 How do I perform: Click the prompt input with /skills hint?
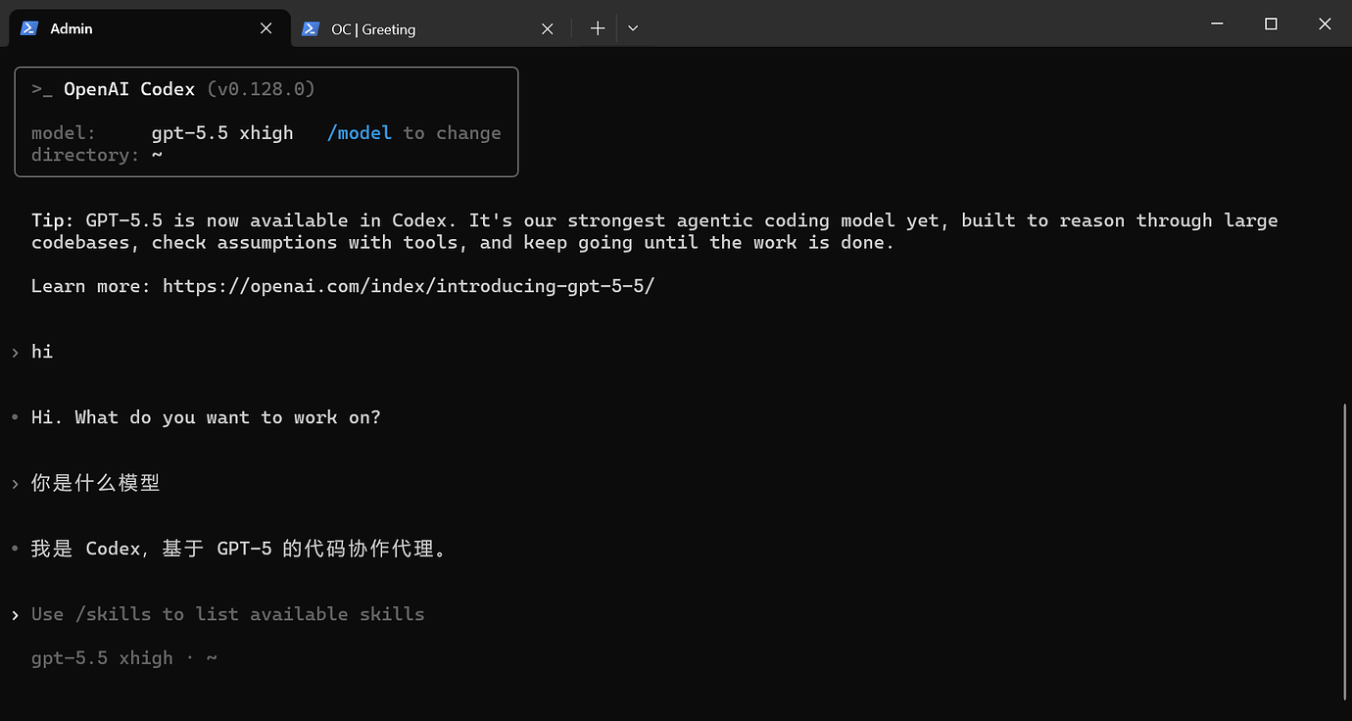[227, 614]
